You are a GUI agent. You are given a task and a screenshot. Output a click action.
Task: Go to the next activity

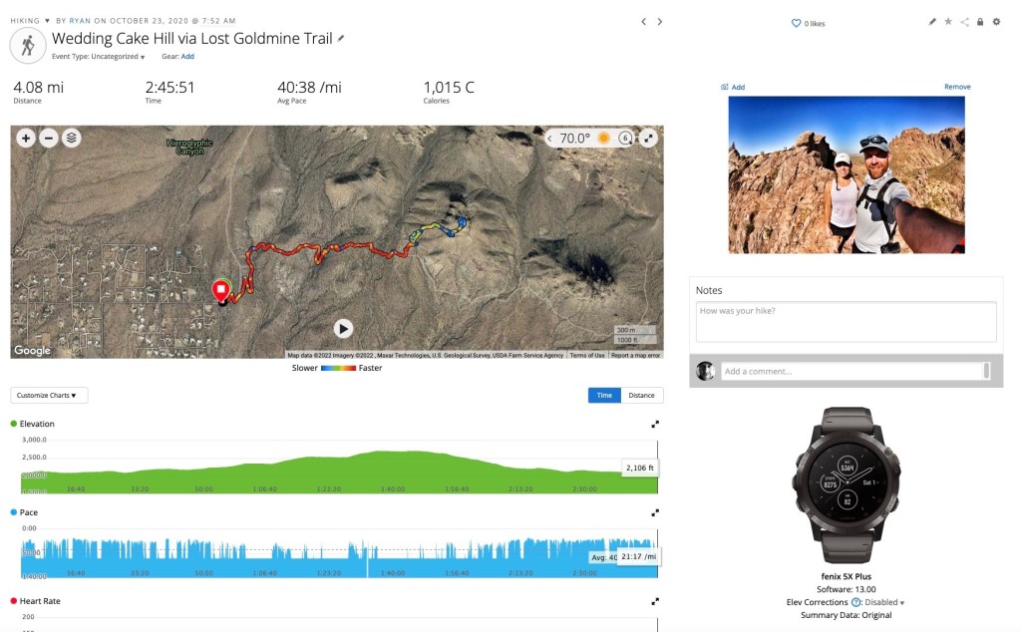click(x=660, y=22)
